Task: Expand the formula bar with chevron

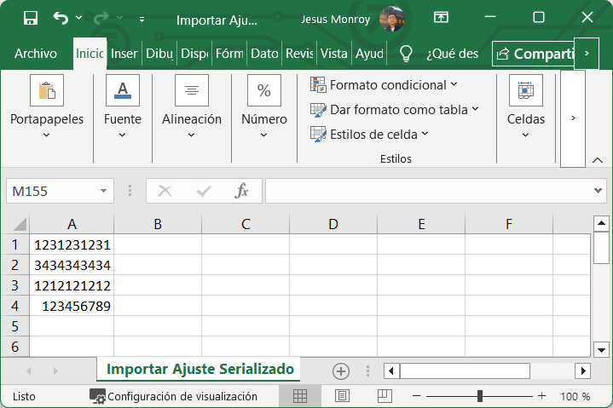Action: click(x=598, y=191)
